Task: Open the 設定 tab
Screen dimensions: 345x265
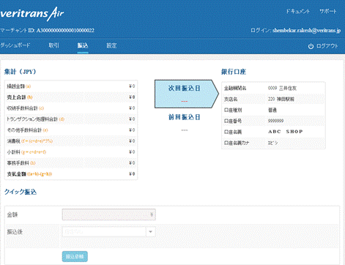Action: click(x=111, y=45)
